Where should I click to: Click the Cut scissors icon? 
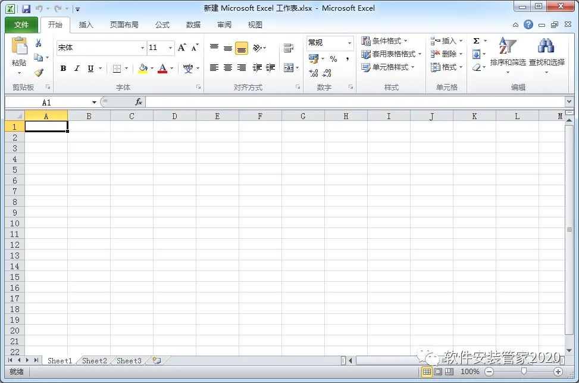[39, 43]
